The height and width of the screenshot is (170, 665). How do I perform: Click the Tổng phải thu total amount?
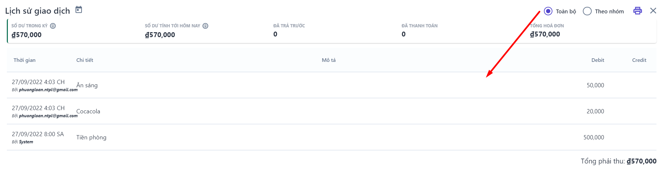(641, 161)
